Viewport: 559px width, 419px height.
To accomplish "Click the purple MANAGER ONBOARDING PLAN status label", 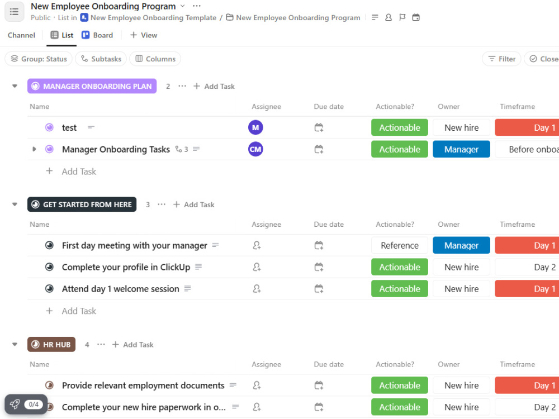I will (92, 86).
